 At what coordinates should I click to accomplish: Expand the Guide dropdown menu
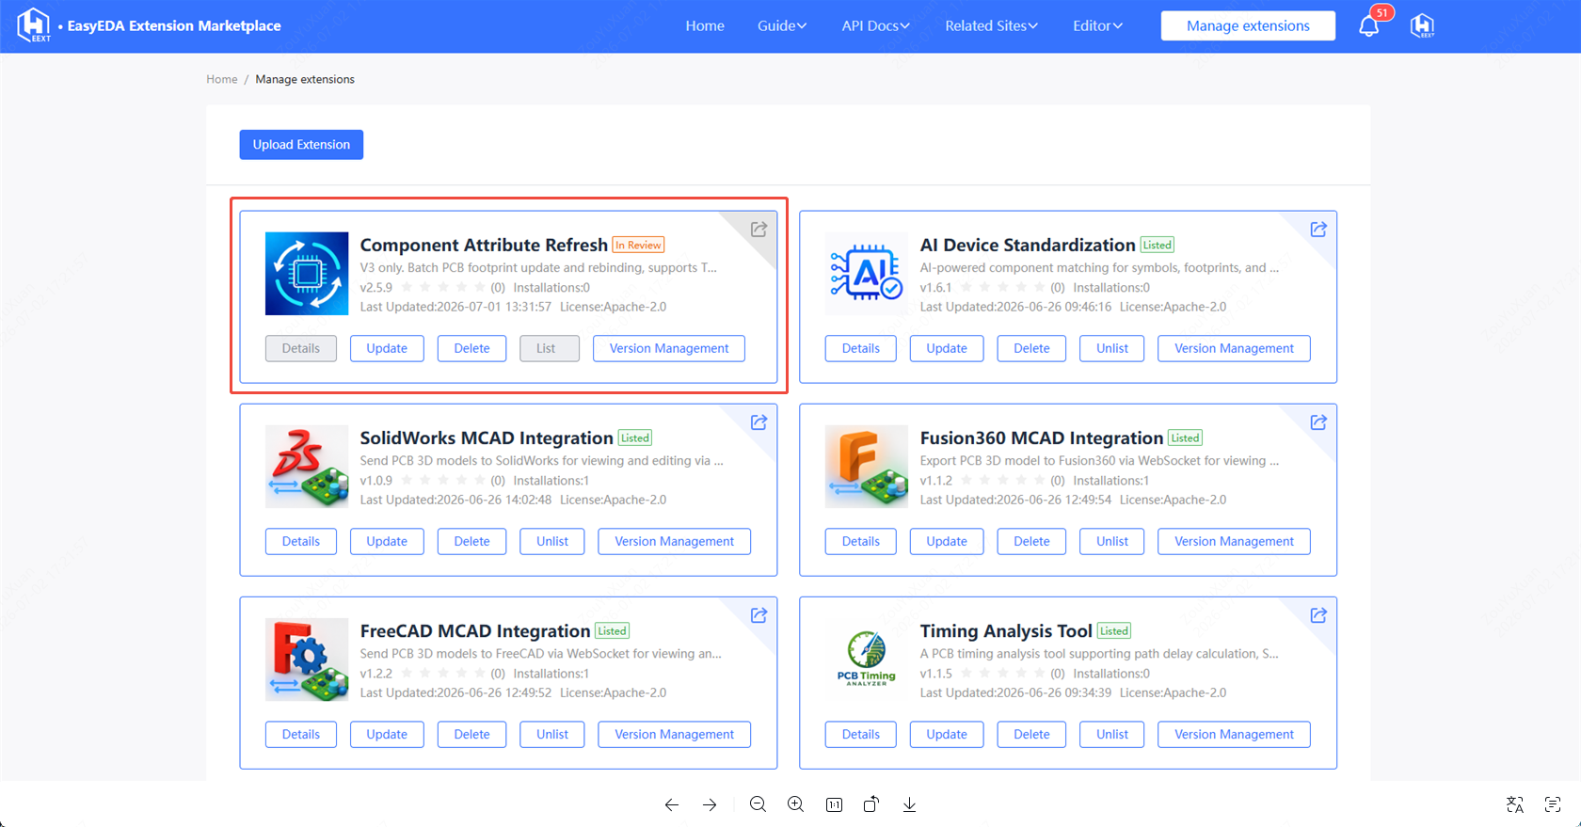click(782, 25)
